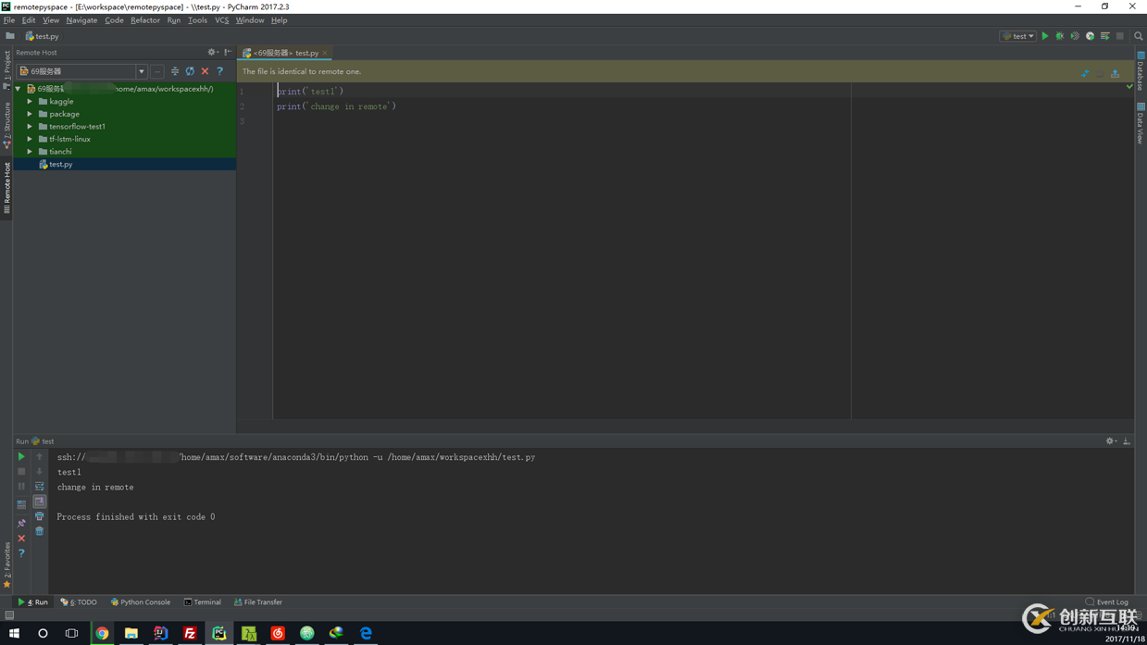Open the Python Console tool window
Screen dimensions: 1147x645
[141, 602]
